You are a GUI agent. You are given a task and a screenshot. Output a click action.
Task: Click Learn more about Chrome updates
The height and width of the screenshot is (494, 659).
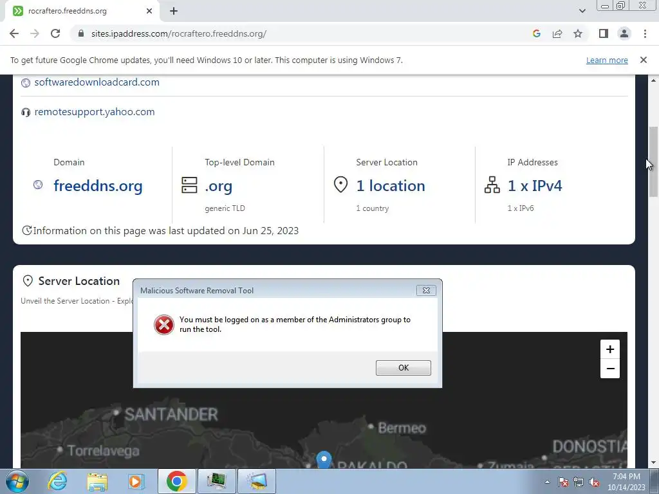[x=607, y=60]
